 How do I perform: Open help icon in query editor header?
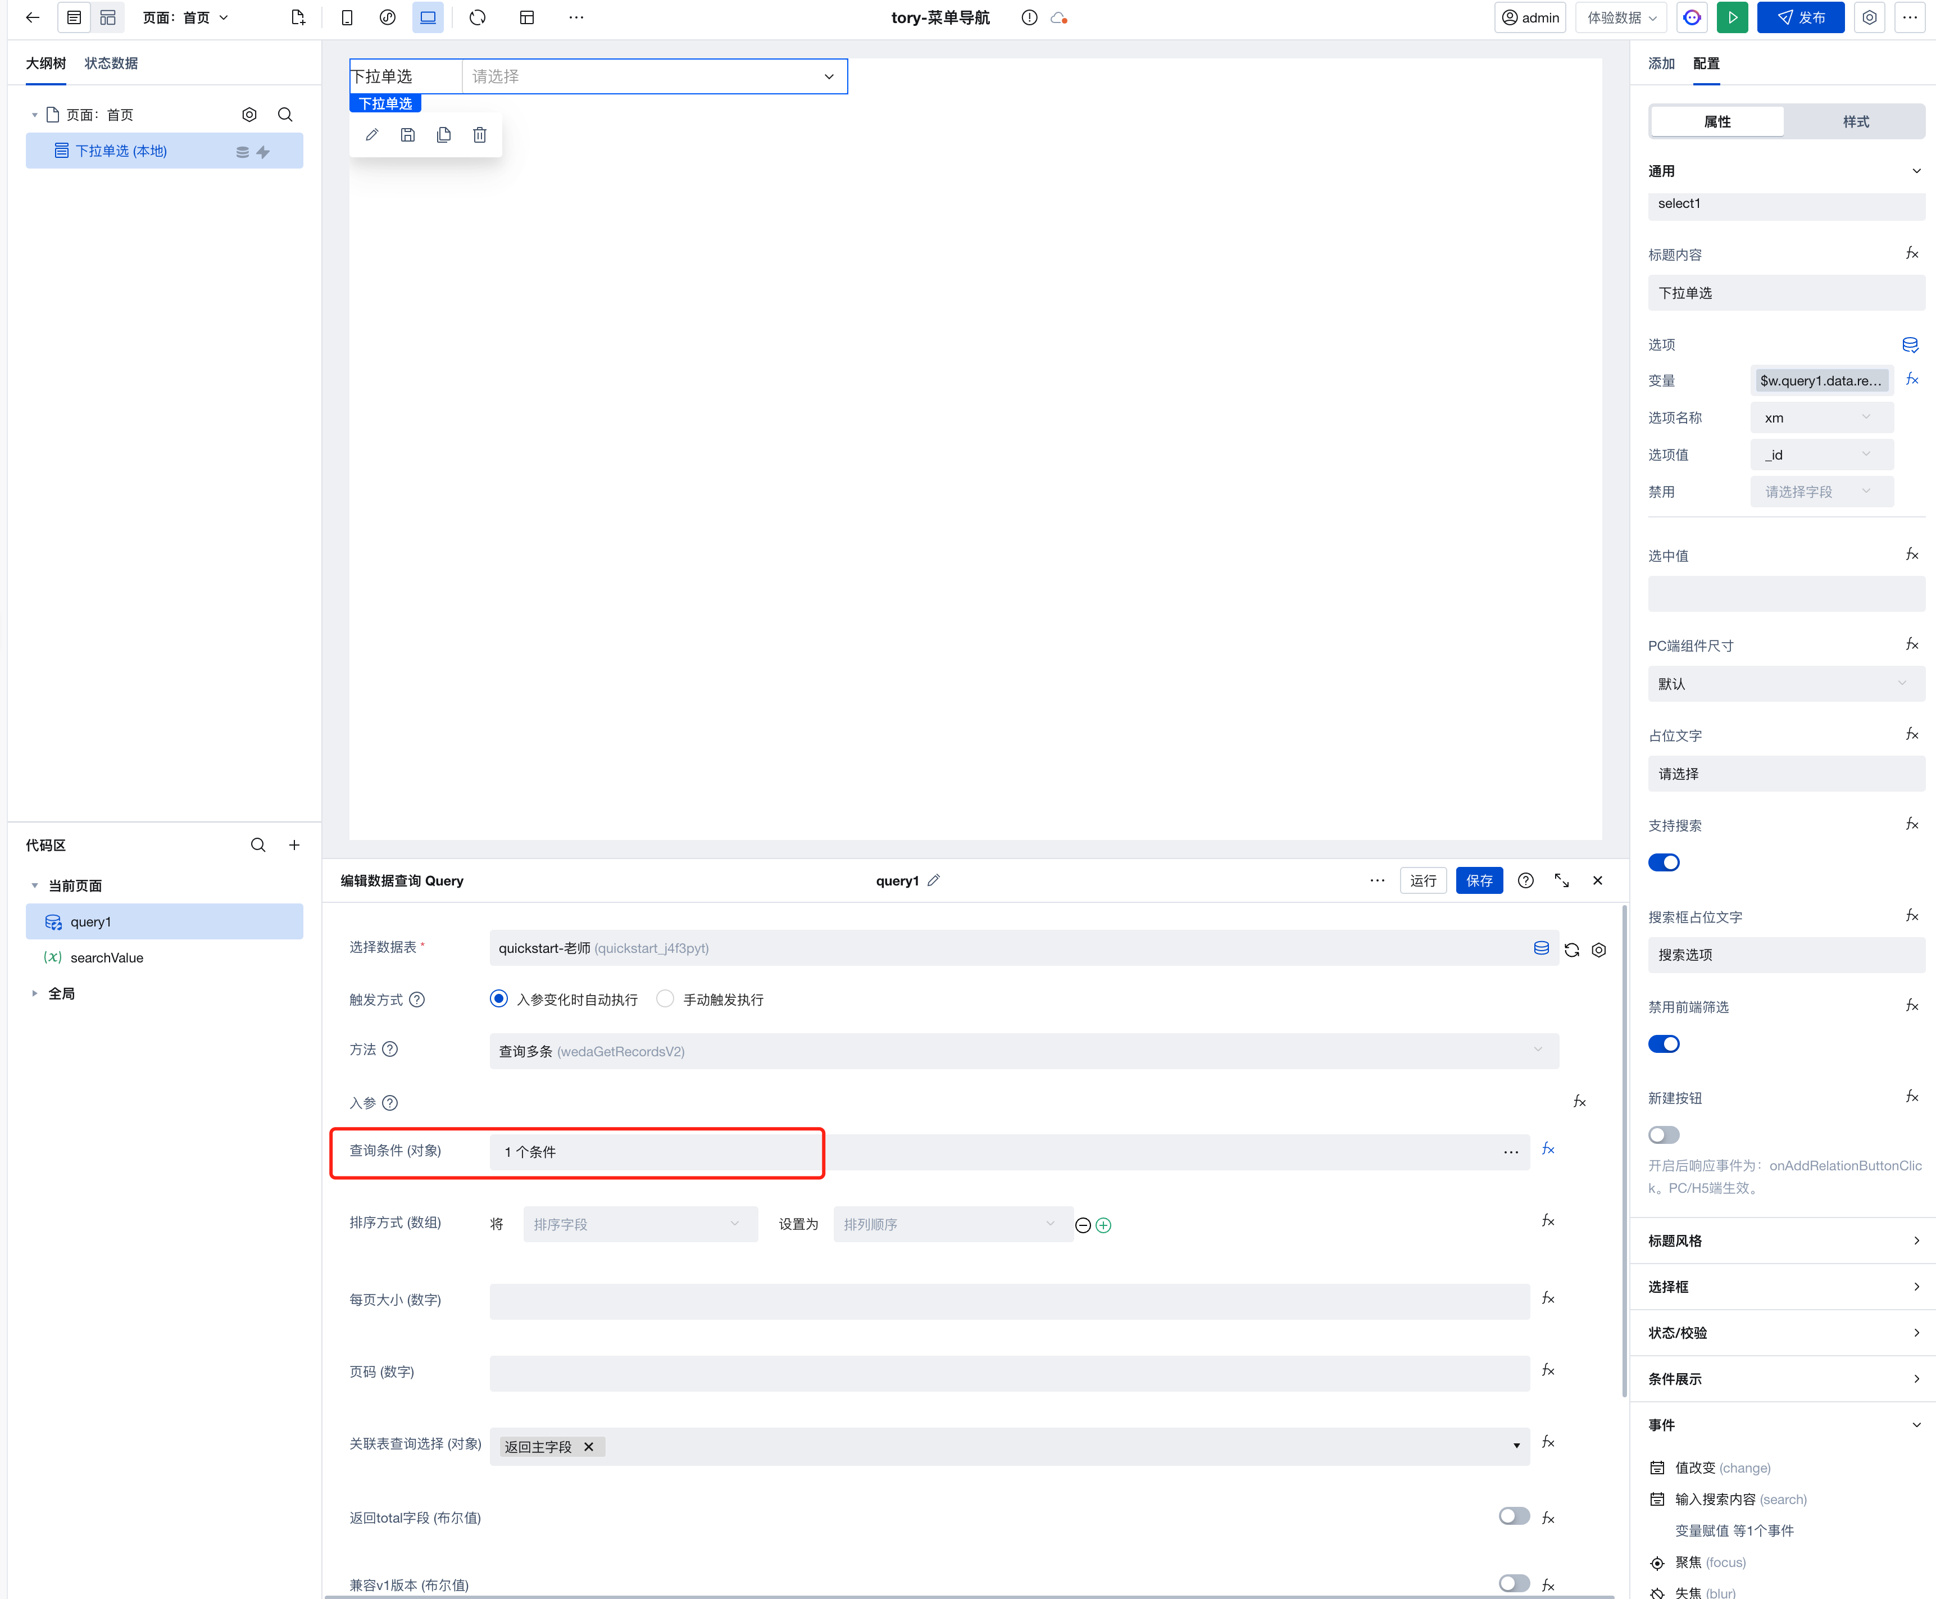coord(1525,880)
